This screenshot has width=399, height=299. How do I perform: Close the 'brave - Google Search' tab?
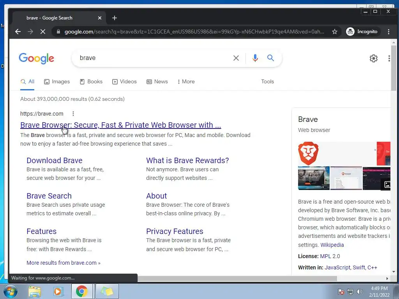[x=100, y=18]
